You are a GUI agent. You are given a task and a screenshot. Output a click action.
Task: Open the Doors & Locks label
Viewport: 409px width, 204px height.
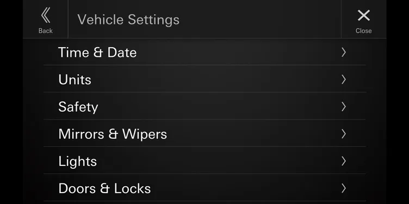pyautogui.click(x=104, y=188)
